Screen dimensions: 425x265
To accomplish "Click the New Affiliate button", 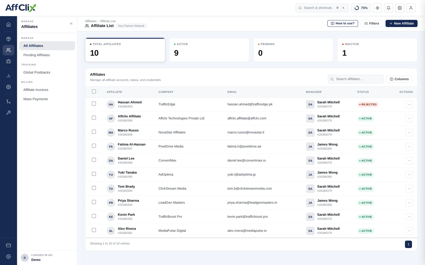I will (x=401, y=23).
